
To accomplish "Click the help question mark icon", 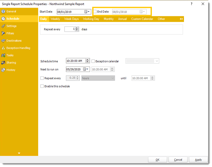I will [191, 4].
